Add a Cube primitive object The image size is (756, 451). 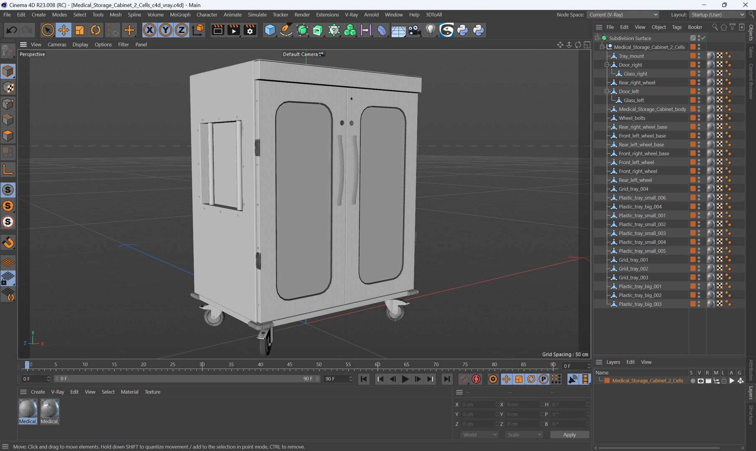[x=270, y=30]
